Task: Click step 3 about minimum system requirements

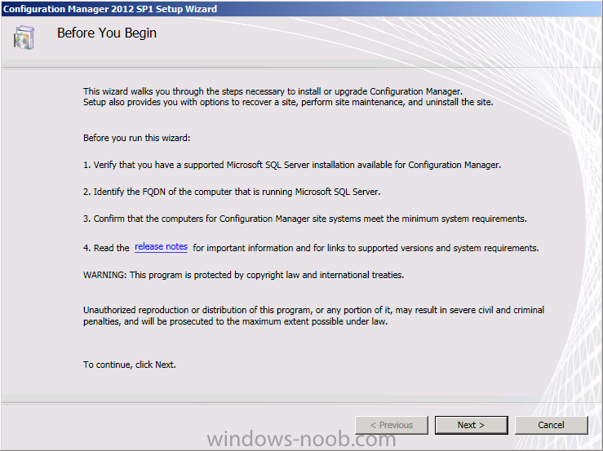Action: [x=305, y=219]
